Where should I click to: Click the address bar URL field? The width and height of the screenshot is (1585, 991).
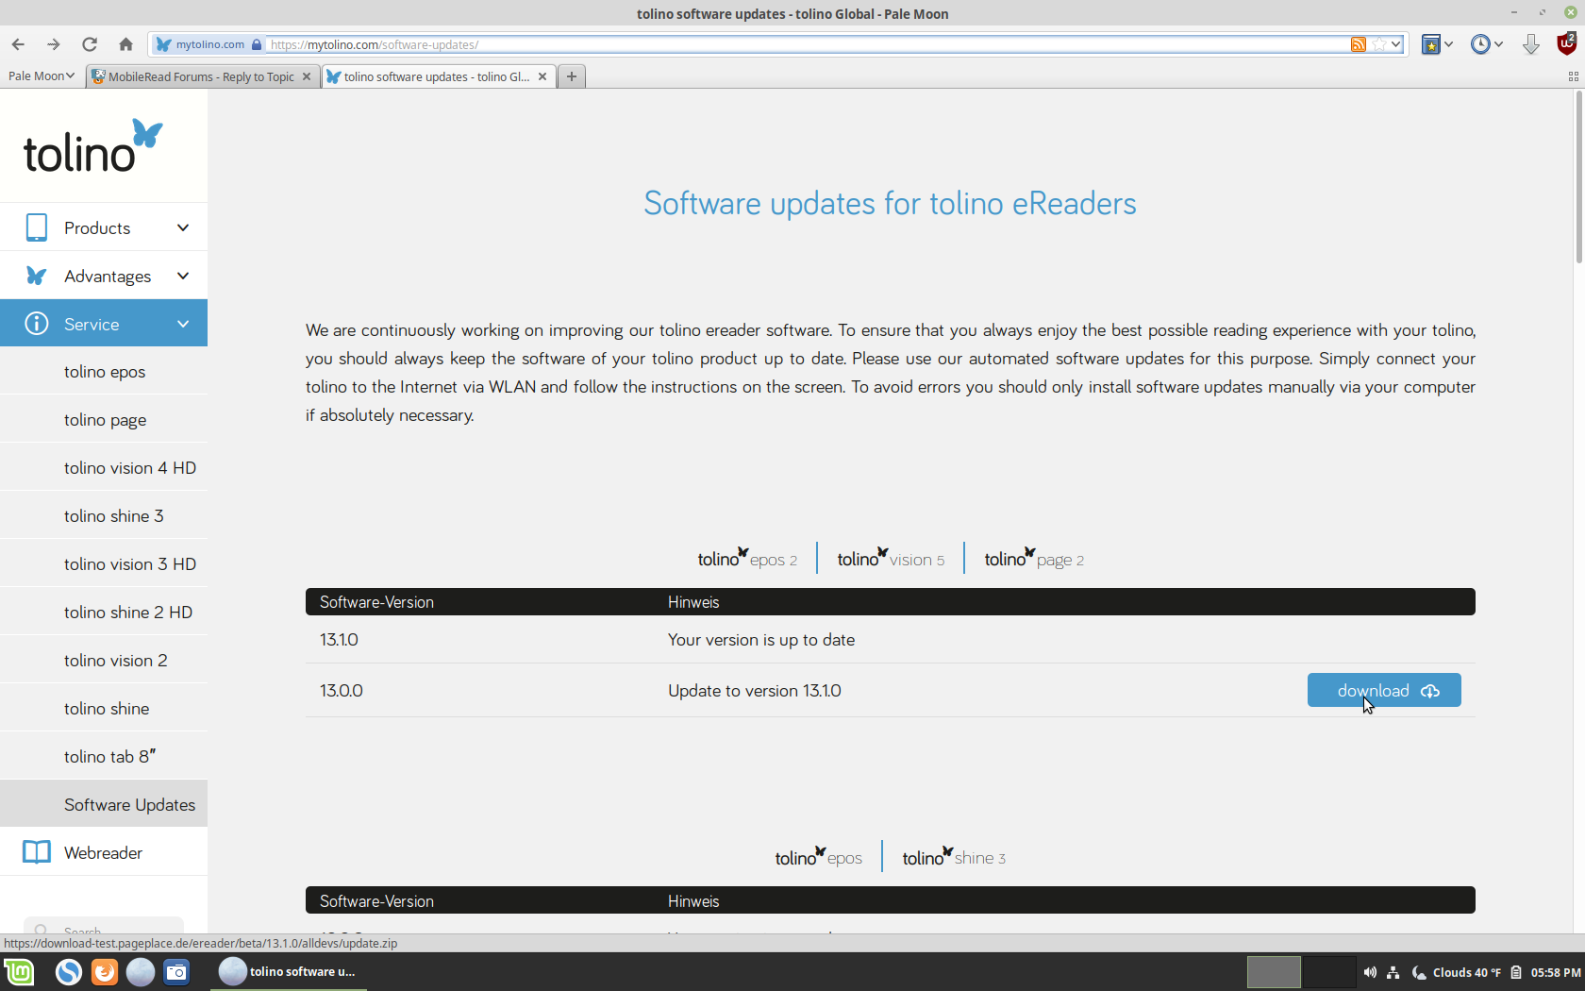click(x=807, y=44)
